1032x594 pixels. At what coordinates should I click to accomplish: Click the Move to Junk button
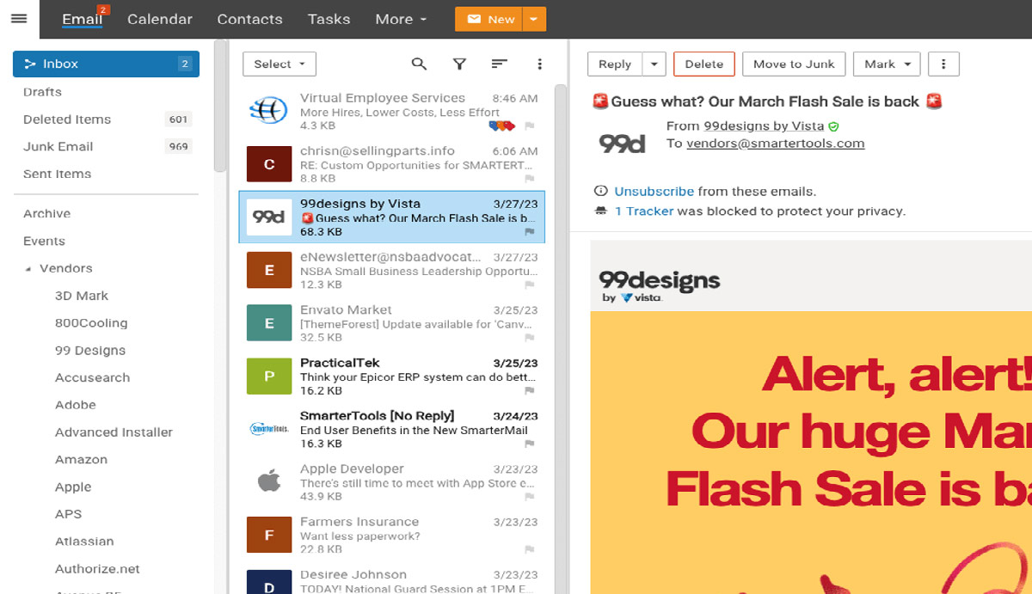[x=794, y=64]
